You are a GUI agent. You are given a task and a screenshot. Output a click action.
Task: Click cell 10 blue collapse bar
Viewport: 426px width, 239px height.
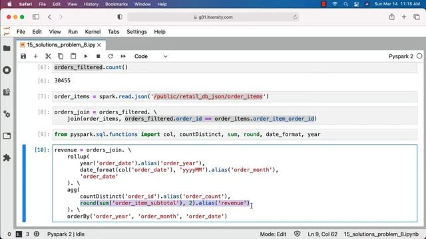click(24, 183)
